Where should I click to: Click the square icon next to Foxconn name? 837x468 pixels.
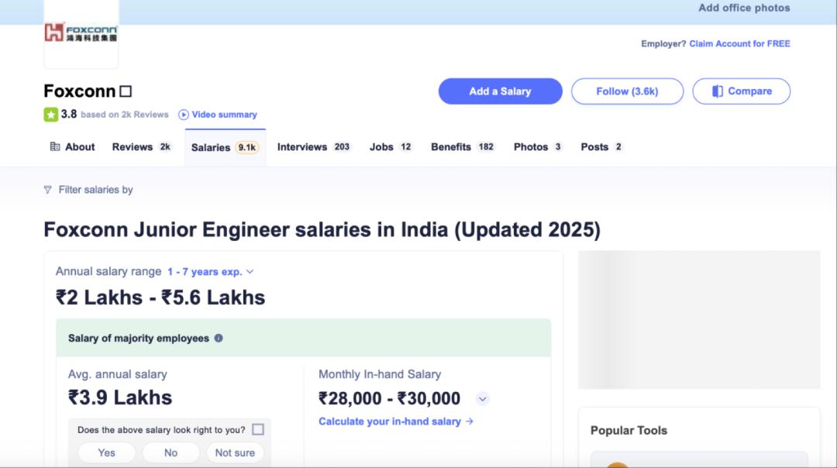(x=126, y=91)
